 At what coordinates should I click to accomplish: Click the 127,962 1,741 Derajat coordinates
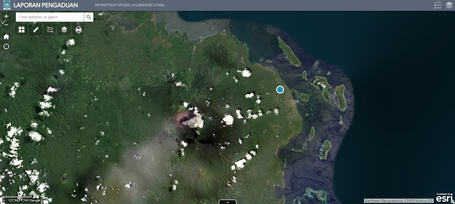pyautogui.click(x=24, y=200)
